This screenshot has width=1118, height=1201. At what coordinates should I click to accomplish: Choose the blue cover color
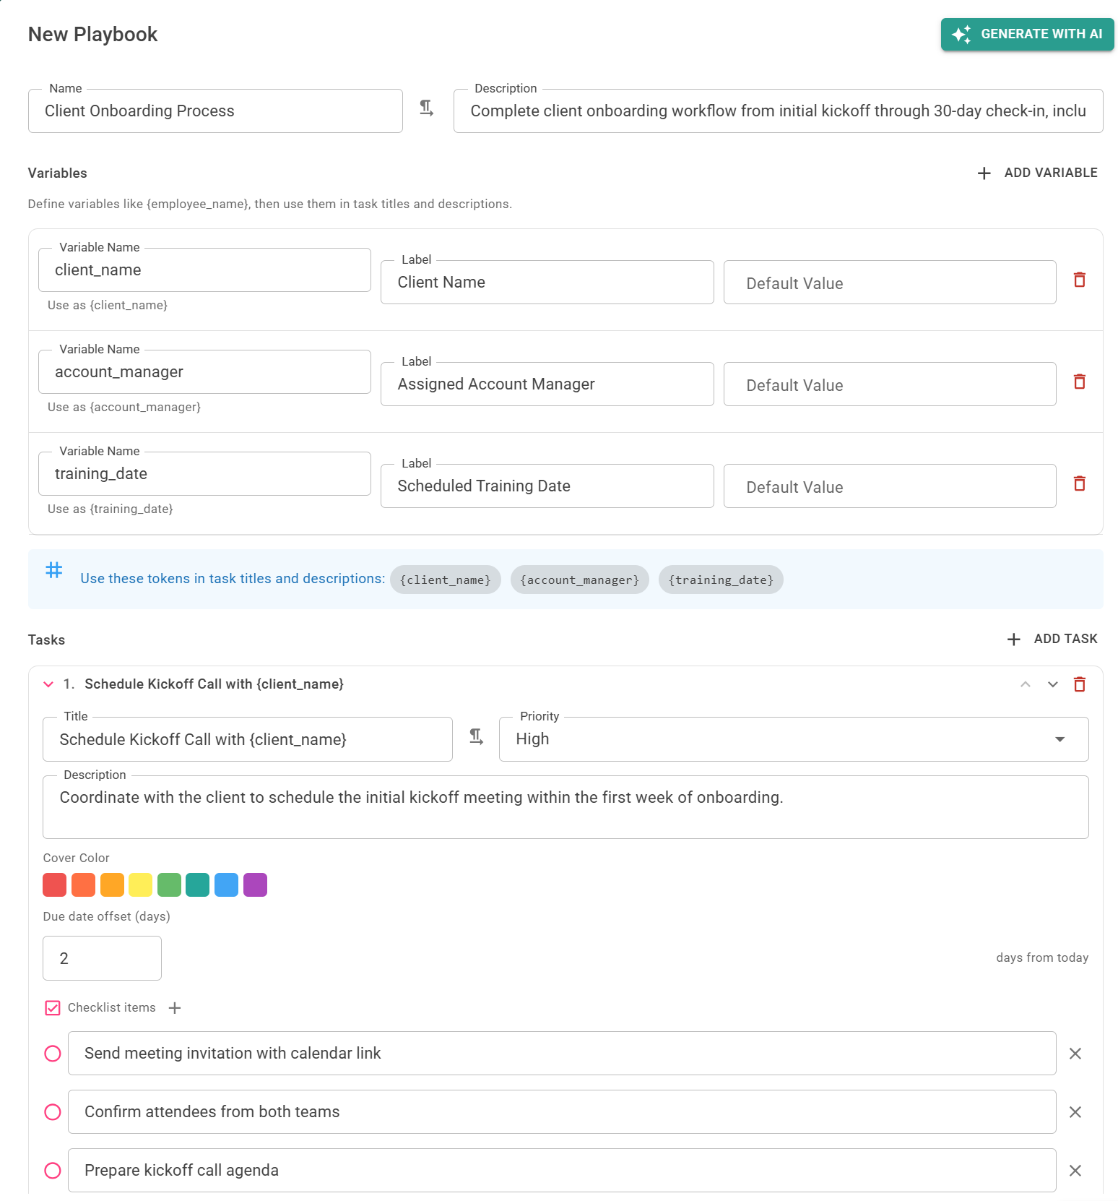pos(226,884)
